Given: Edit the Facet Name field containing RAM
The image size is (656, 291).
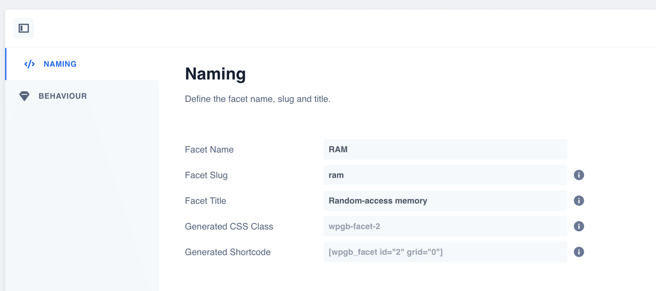Looking at the screenshot, I should (445, 149).
